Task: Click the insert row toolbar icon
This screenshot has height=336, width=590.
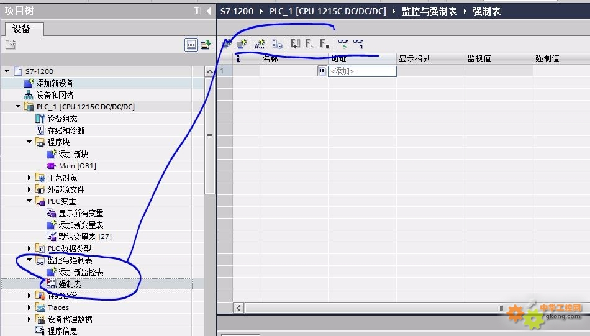Action: tap(226, 44)
